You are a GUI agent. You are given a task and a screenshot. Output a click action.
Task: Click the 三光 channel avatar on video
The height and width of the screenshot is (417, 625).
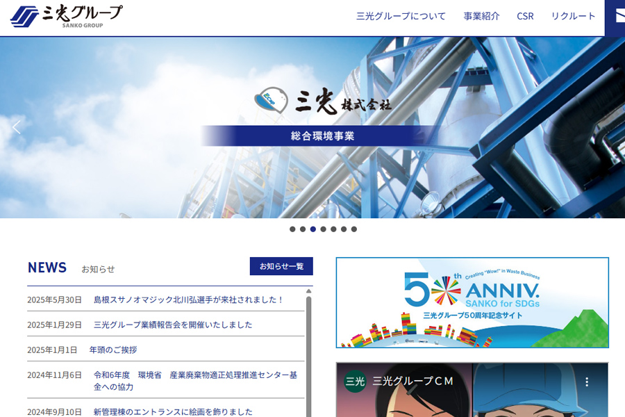click(x=355, y=382)
